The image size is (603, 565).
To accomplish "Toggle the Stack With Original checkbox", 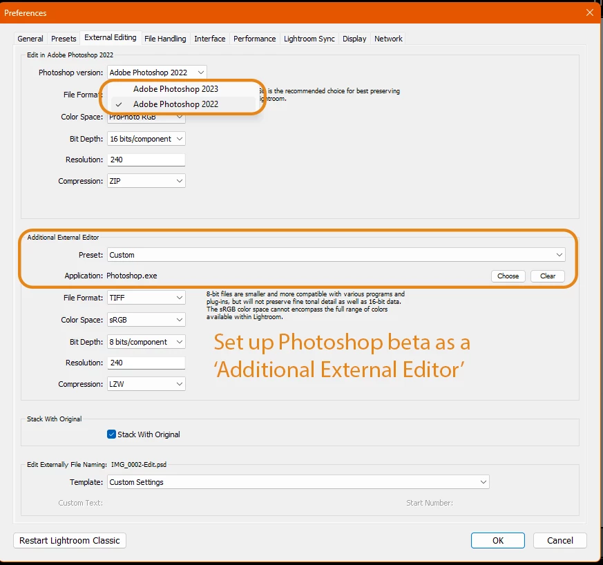I will (111, 434).
